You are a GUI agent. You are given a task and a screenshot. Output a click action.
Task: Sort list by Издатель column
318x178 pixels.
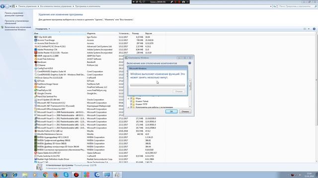coord(102,34)
